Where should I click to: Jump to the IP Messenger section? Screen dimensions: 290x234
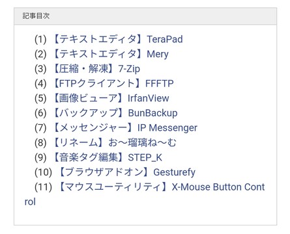tap(125, 127)
